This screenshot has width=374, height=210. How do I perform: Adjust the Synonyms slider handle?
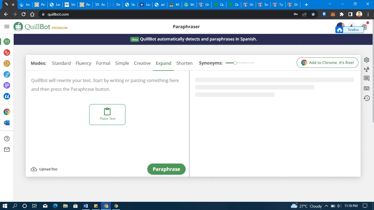(x=235, y=63)
